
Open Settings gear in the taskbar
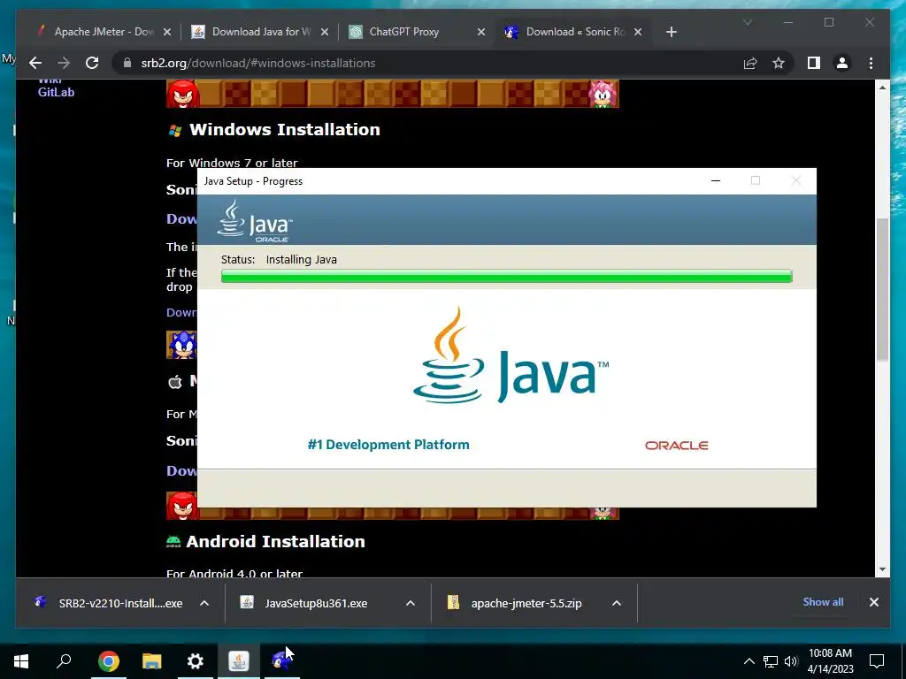(196, 661)
